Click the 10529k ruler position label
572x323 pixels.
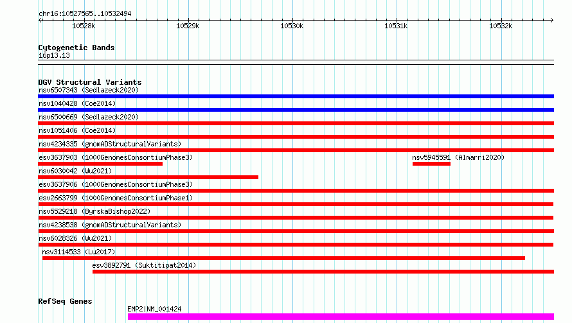point(188,26)
